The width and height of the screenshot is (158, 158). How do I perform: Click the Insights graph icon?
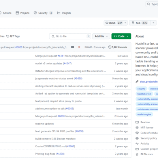pyautogui.click(x=59, y=13)
